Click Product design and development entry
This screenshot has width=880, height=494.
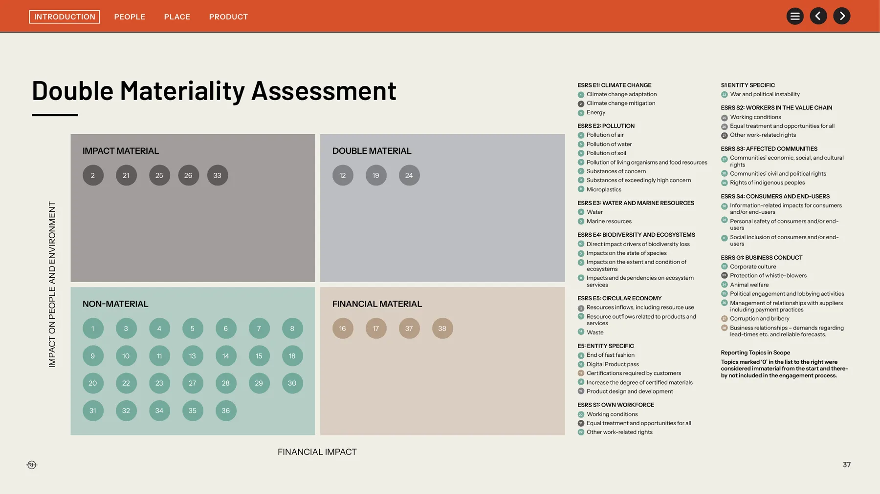(x=625, y=391)
